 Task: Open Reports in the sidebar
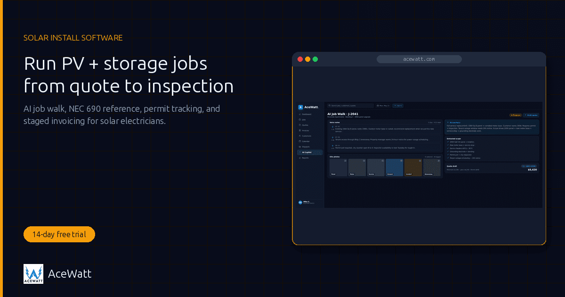pyautogui.click(x=311, y=158)
